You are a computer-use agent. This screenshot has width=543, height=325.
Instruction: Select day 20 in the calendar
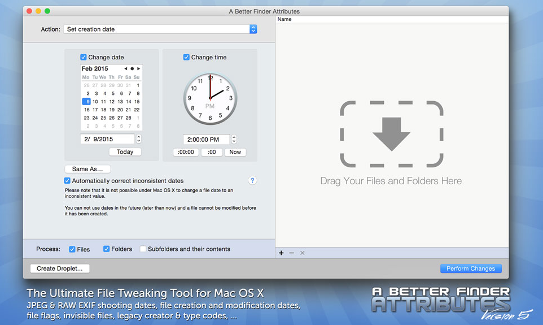click(x=120, y=110)
